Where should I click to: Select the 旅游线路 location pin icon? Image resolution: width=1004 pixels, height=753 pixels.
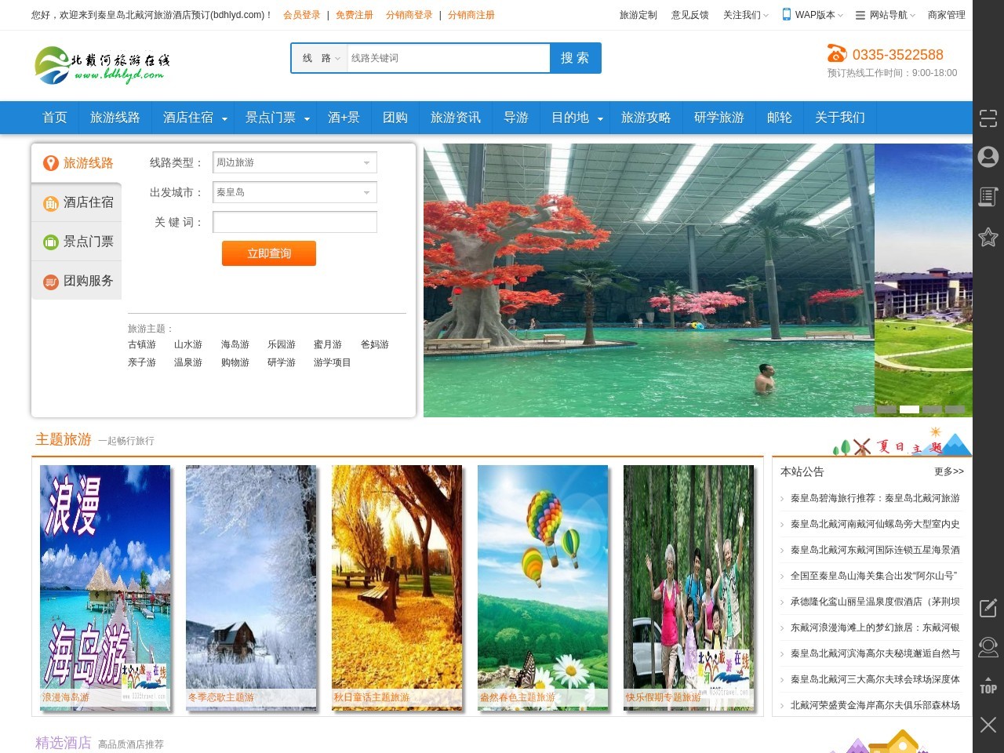coord(50,163)
